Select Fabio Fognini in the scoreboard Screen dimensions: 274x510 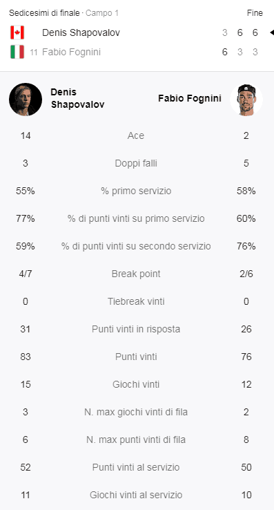click(x=71, y=53)
